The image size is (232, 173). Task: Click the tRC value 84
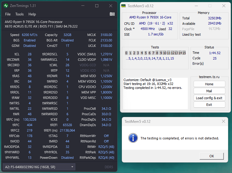(x=30, y=81)
